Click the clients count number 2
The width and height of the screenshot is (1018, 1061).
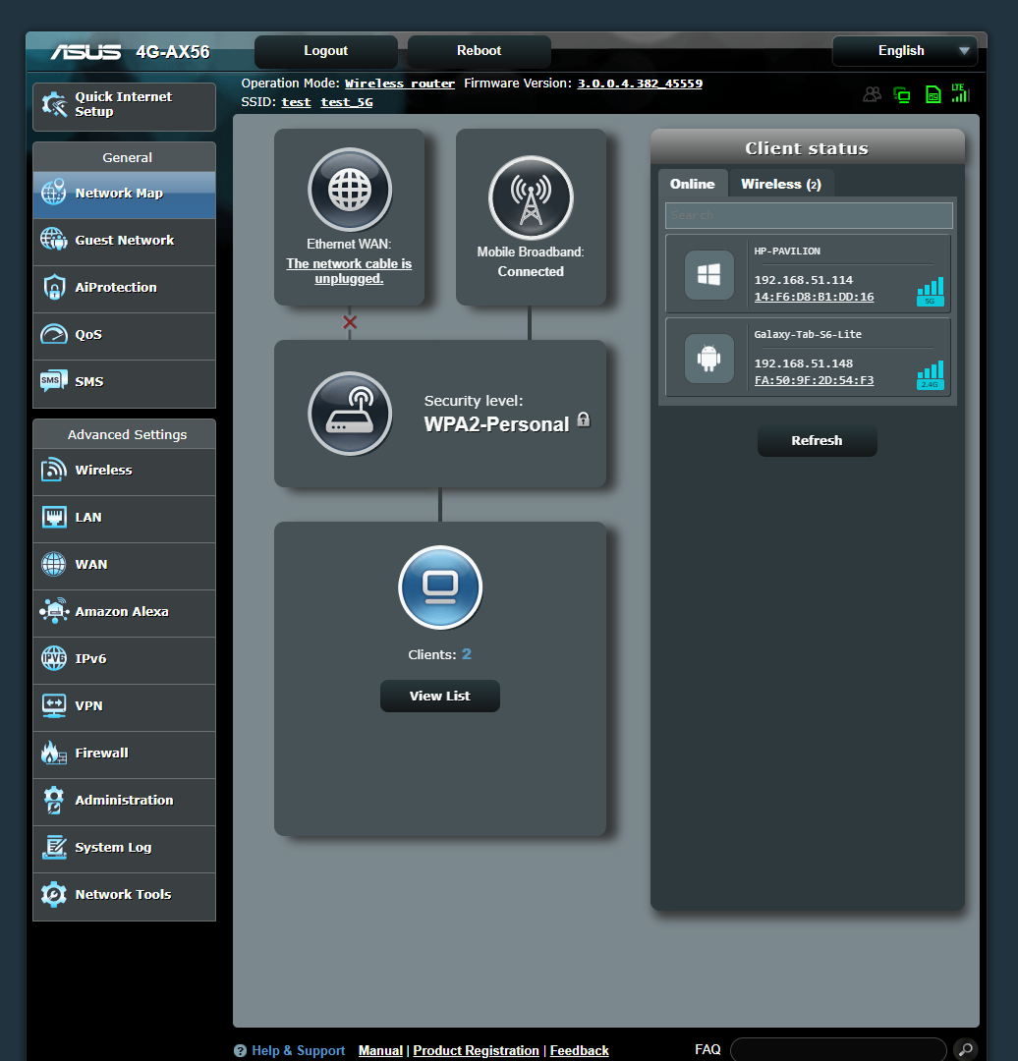467,654
